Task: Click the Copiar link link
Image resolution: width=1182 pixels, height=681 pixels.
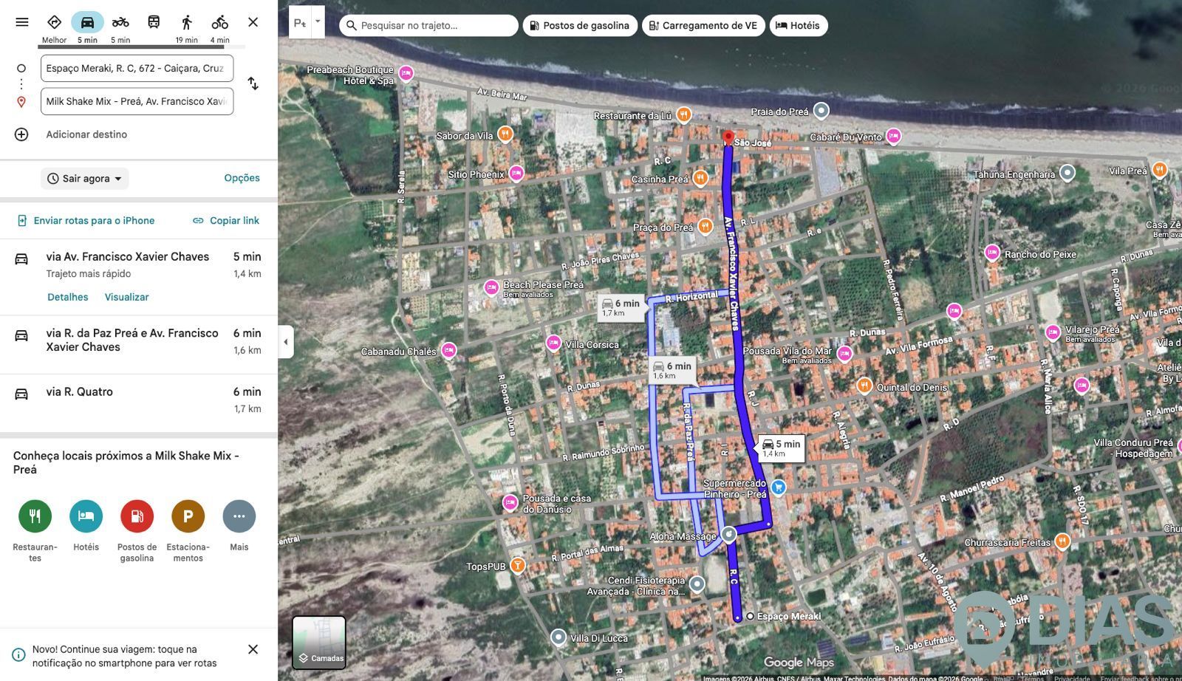Action: pos(226,221)
